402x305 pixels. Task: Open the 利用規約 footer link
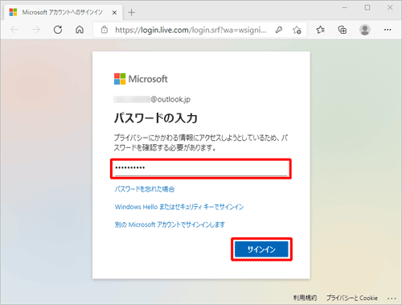[x=305, y=298]
